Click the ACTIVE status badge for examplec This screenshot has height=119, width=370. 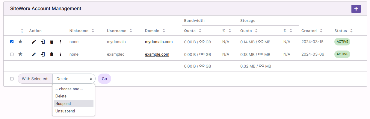tap(342, 54)
